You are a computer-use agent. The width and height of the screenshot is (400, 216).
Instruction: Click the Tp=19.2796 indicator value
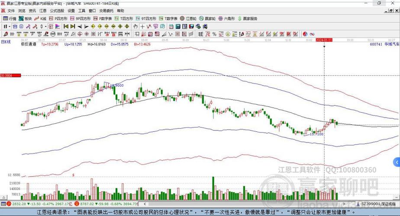[x=50, y=44]
